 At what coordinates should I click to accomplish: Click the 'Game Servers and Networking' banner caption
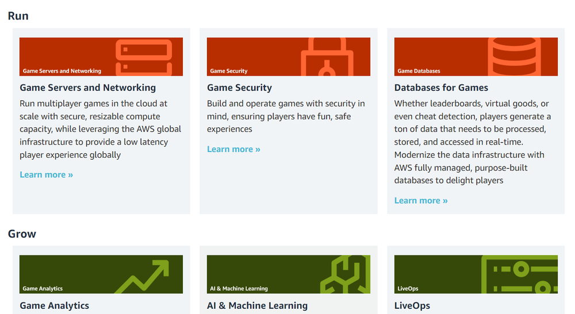point(62,71)
